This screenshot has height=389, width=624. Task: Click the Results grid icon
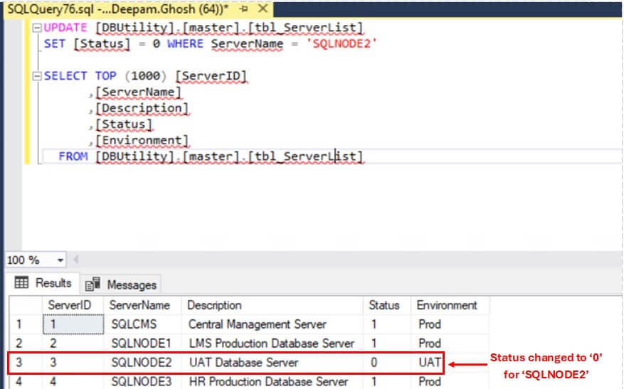22,283
